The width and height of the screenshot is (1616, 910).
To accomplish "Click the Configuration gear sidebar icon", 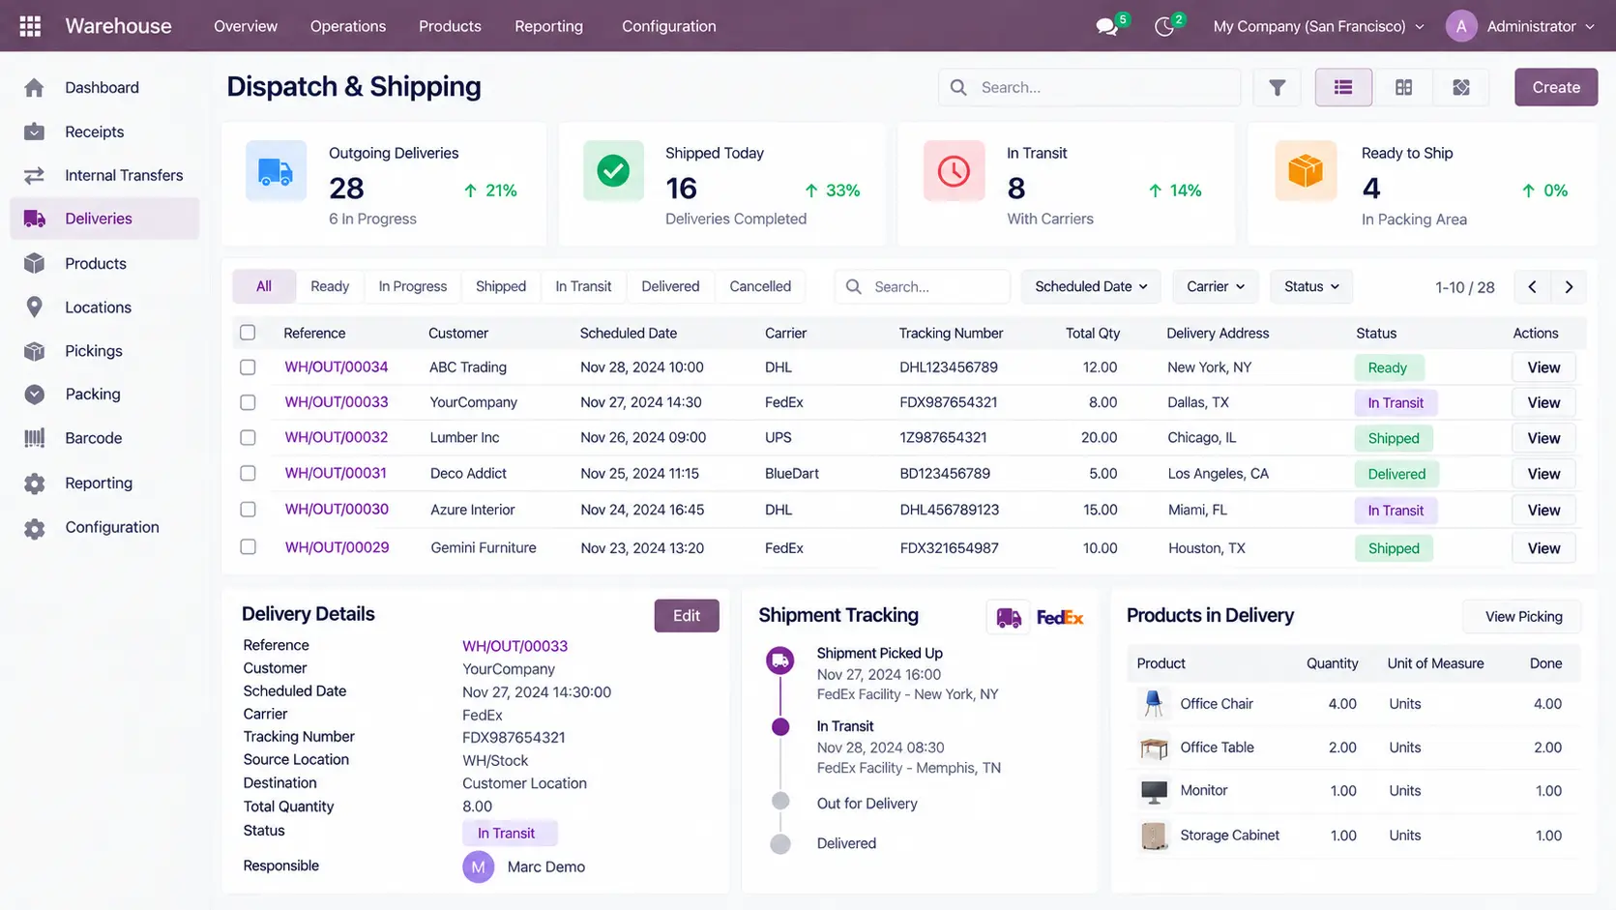I will point(34,528).
